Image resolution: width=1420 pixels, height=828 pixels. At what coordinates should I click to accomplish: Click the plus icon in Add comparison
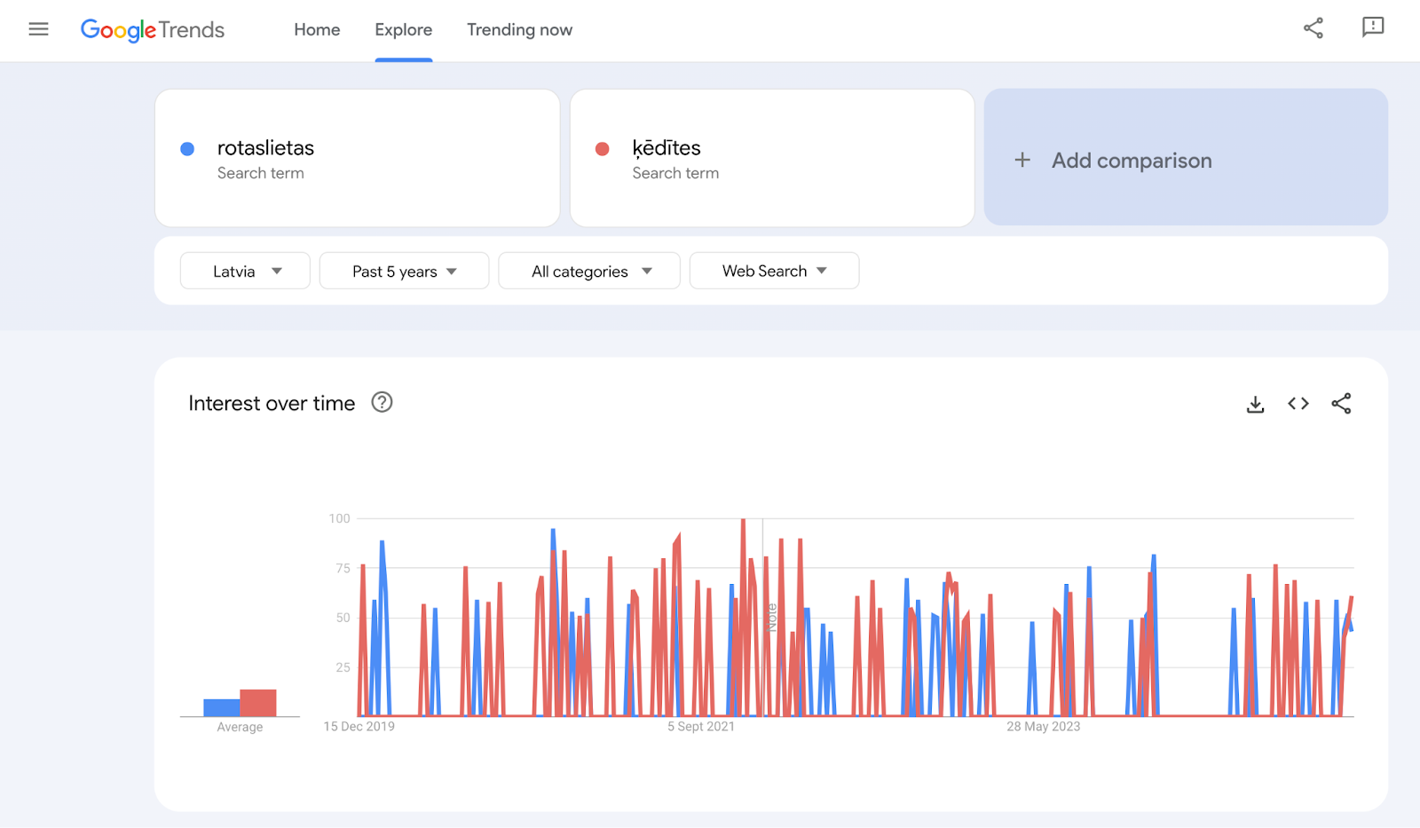tap(1022, 160)
